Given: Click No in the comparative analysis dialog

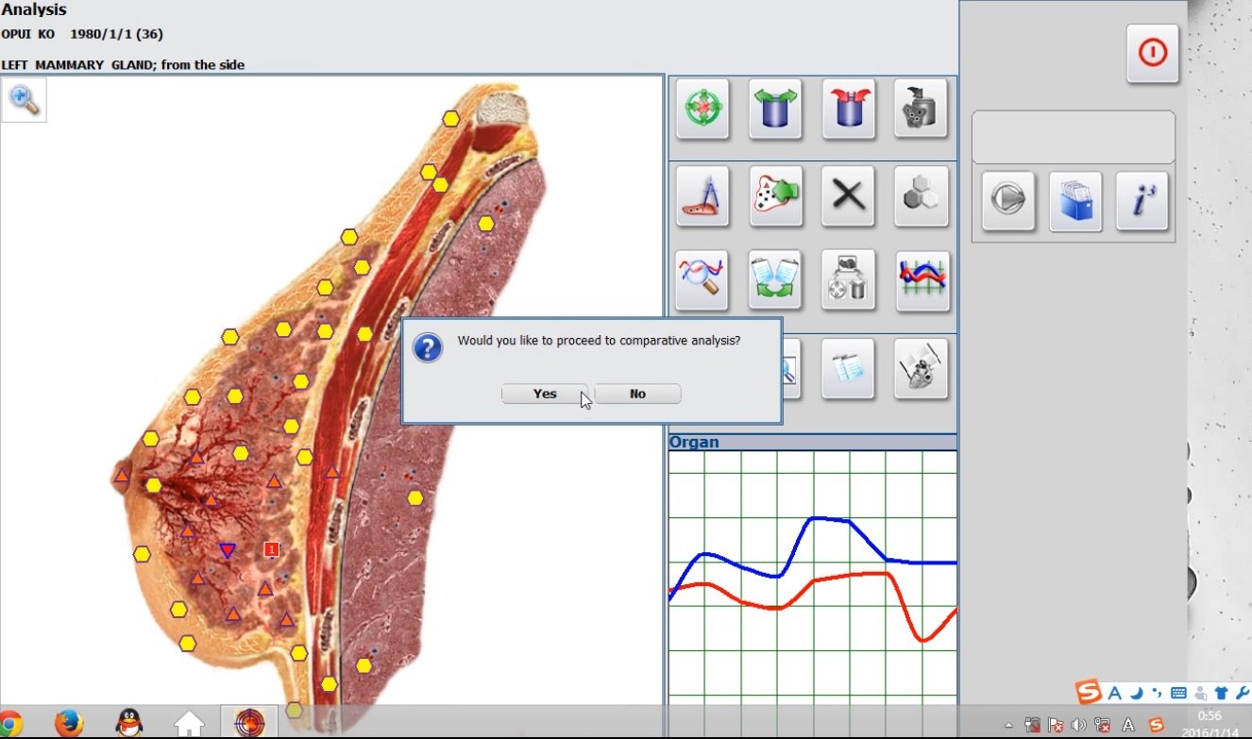Looking at the screenshot, I should coord(637,394).
